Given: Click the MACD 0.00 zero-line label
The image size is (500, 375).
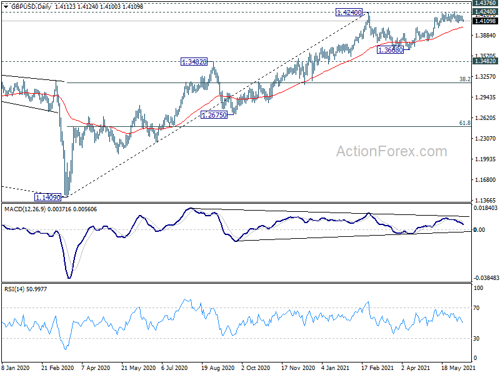Looking at the screenshot, I should (x=479, y=229).
